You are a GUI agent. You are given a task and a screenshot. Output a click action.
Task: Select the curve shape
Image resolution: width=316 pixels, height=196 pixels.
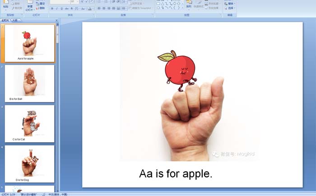171,8
